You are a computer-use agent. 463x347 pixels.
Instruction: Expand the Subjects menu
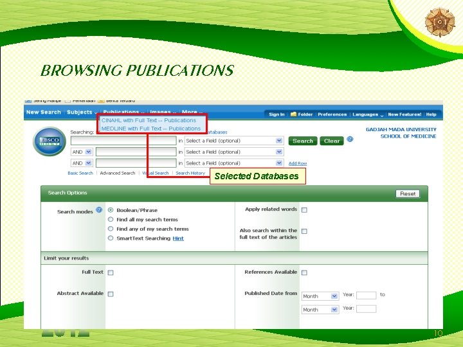pos(82,112)
